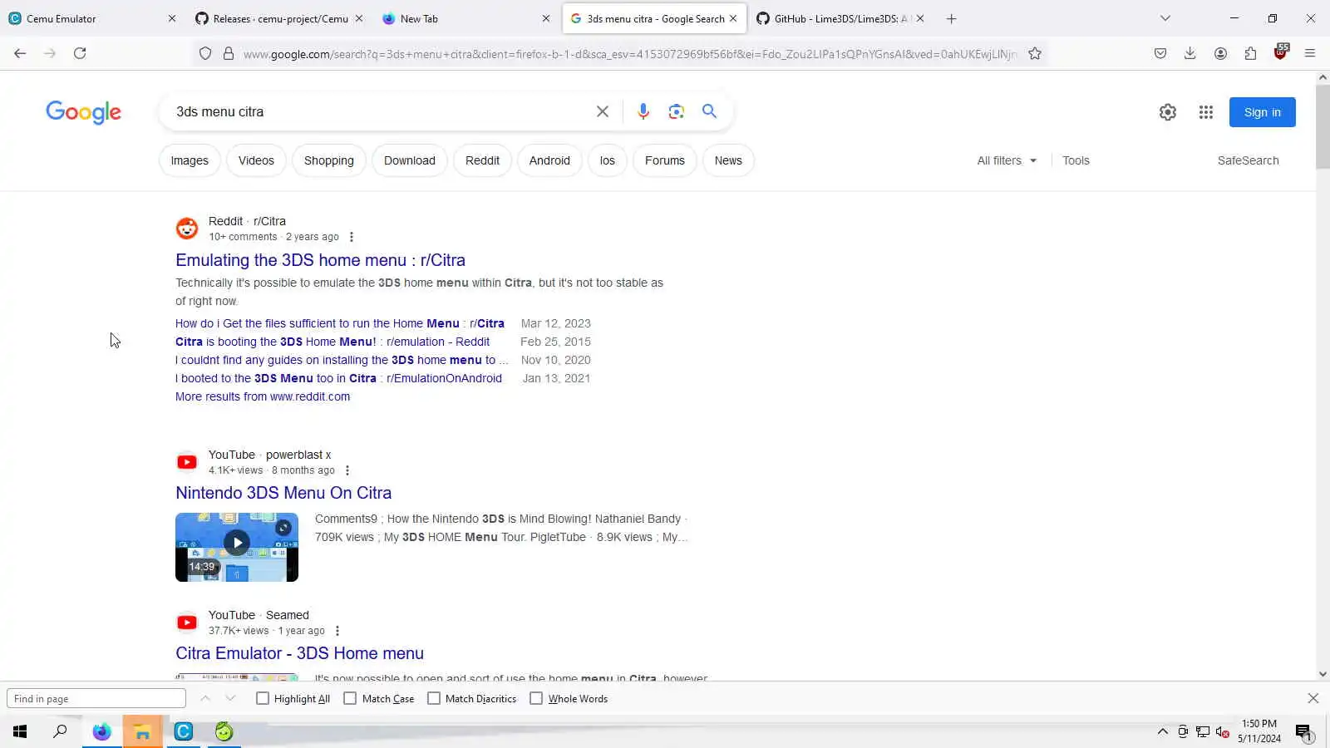Bookmark this page with the star
This screenshot has height=748, width=1330.
click(x=1035, y=53)
